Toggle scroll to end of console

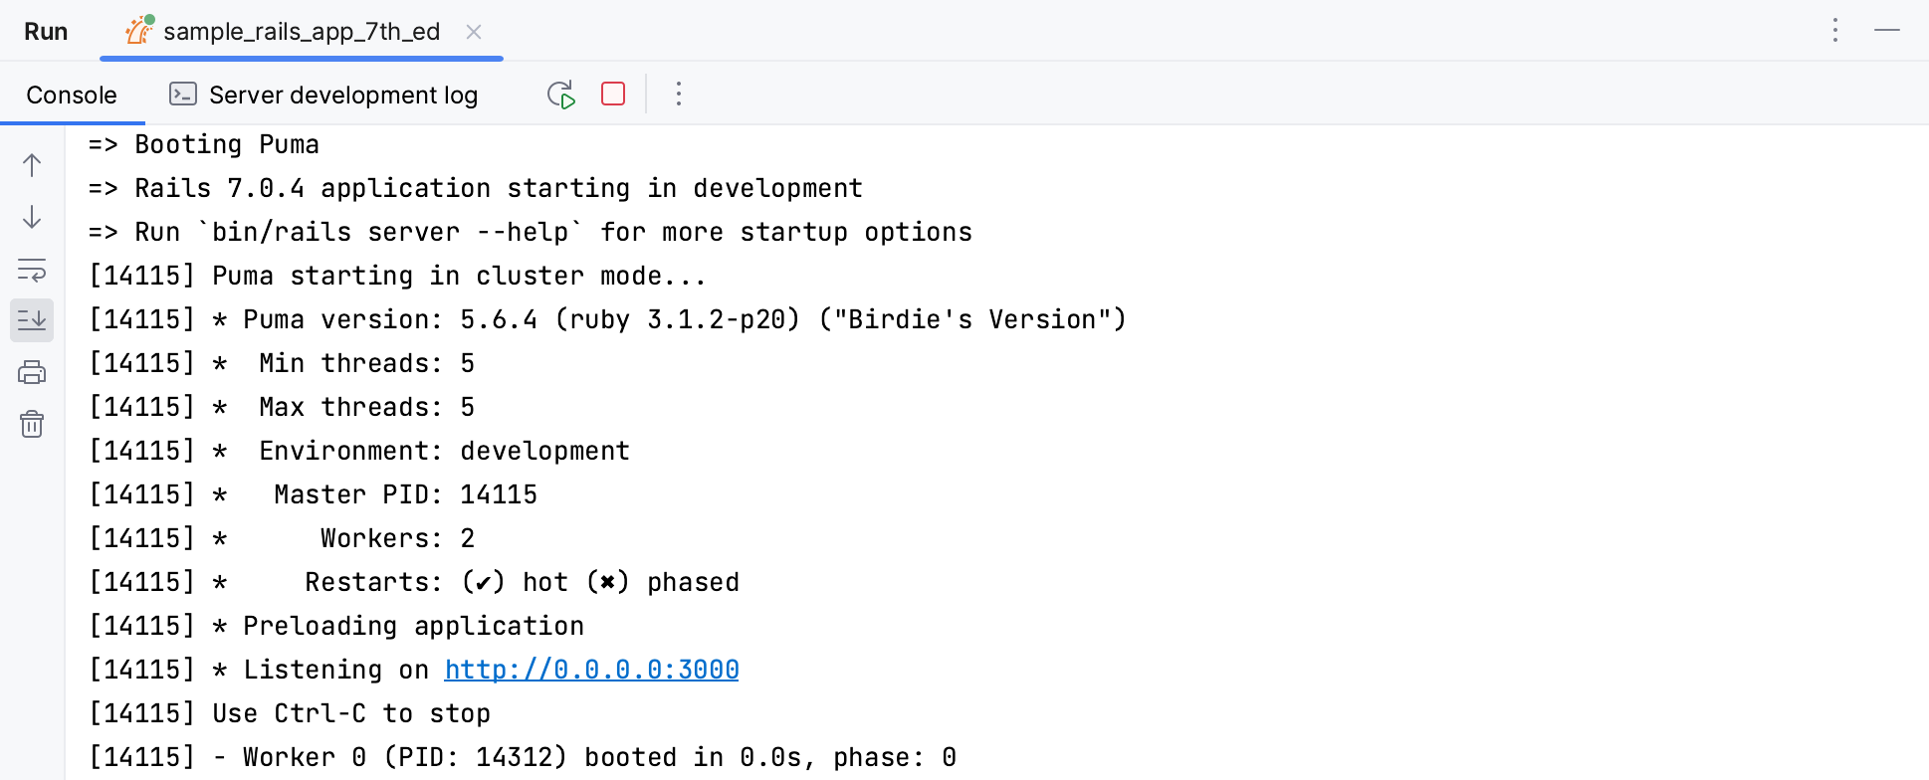point(32,320)
